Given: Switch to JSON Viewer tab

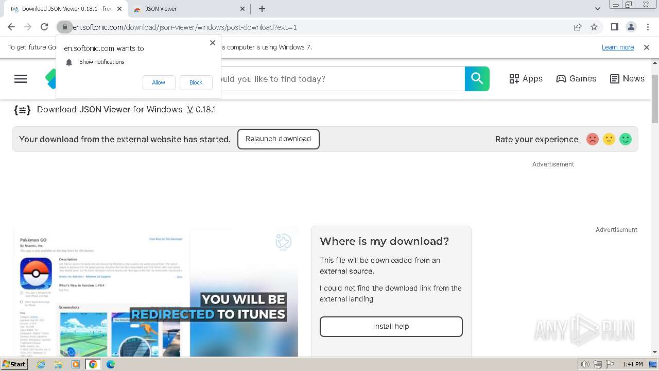Looking at the screenshot, I should (188, 9).
